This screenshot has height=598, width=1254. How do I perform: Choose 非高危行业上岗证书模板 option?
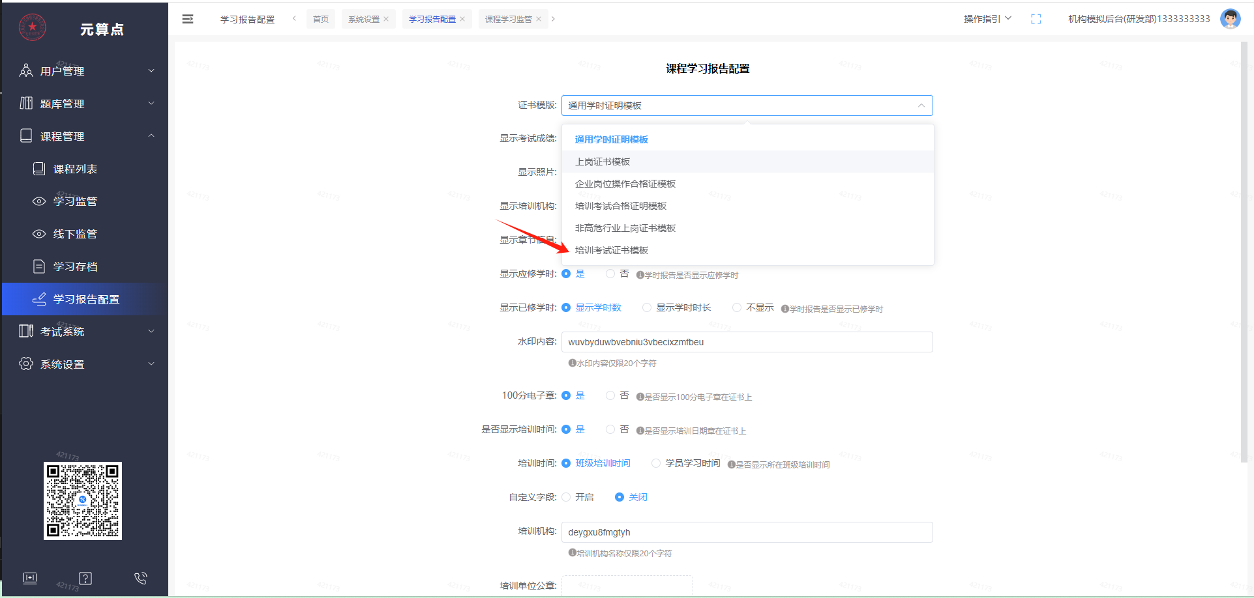pyautogui.click(x=747, y=228)
